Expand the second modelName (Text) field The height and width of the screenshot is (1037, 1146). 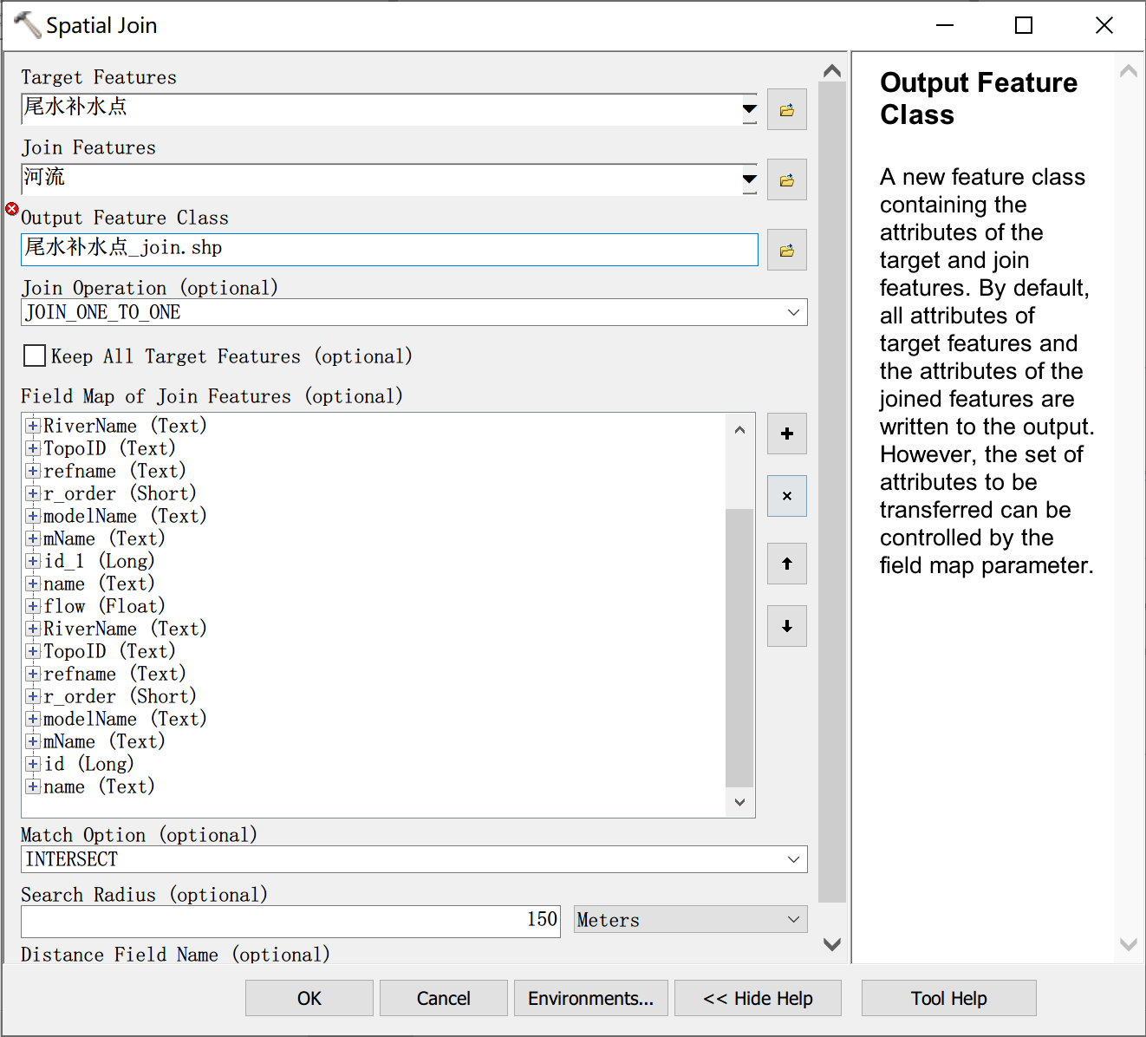click(33, 719)
